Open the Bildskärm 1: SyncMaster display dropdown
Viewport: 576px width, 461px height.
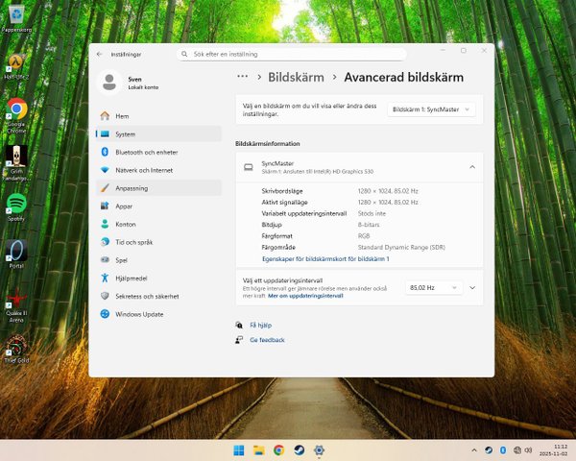[x=432, y=109]
